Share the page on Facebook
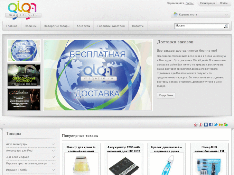Screen dimensions: 234x175 tap(211, 125)
